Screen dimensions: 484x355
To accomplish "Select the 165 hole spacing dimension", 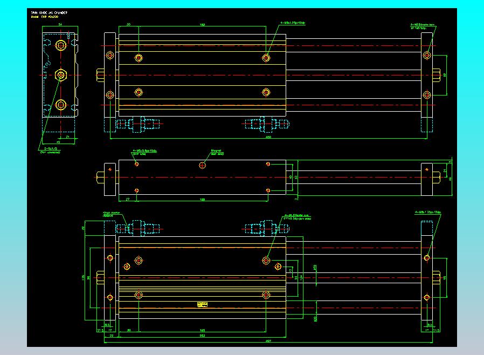I will pos(202,330).
